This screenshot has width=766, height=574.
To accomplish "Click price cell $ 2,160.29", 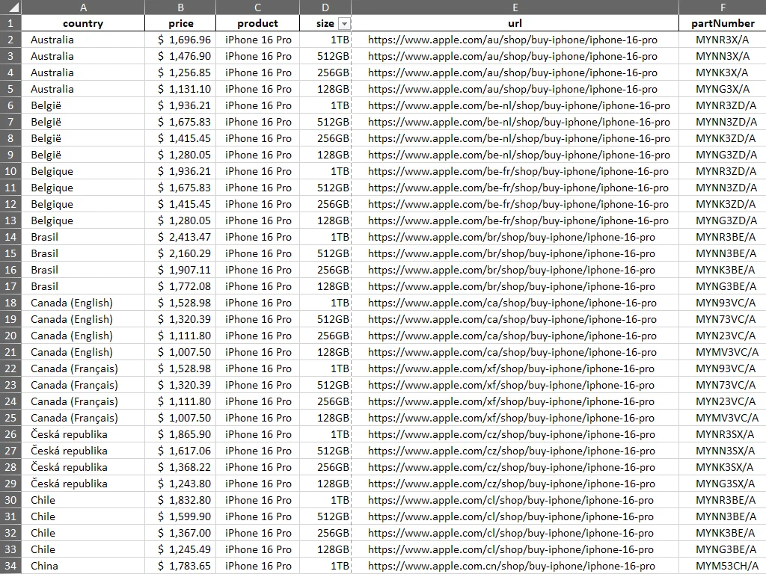I will [x=180, y=253].
